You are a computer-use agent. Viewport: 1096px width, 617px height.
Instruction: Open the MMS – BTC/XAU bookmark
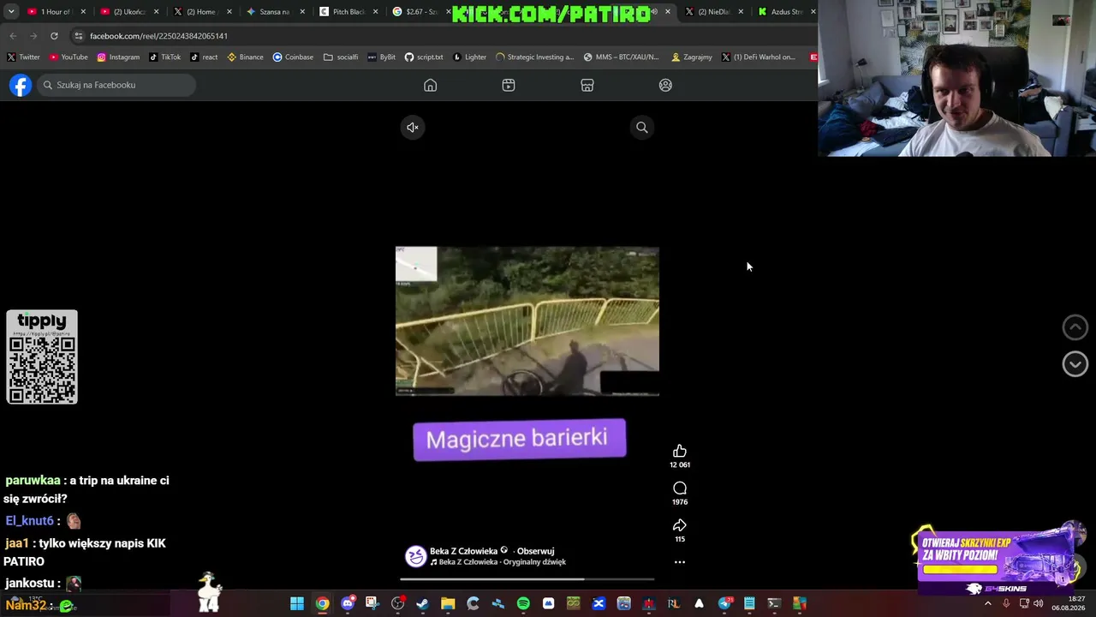(x=621, y=57)
